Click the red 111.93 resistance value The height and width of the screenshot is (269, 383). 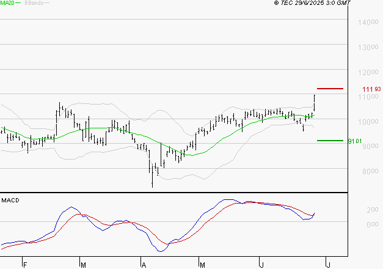[x=371, y=89]
